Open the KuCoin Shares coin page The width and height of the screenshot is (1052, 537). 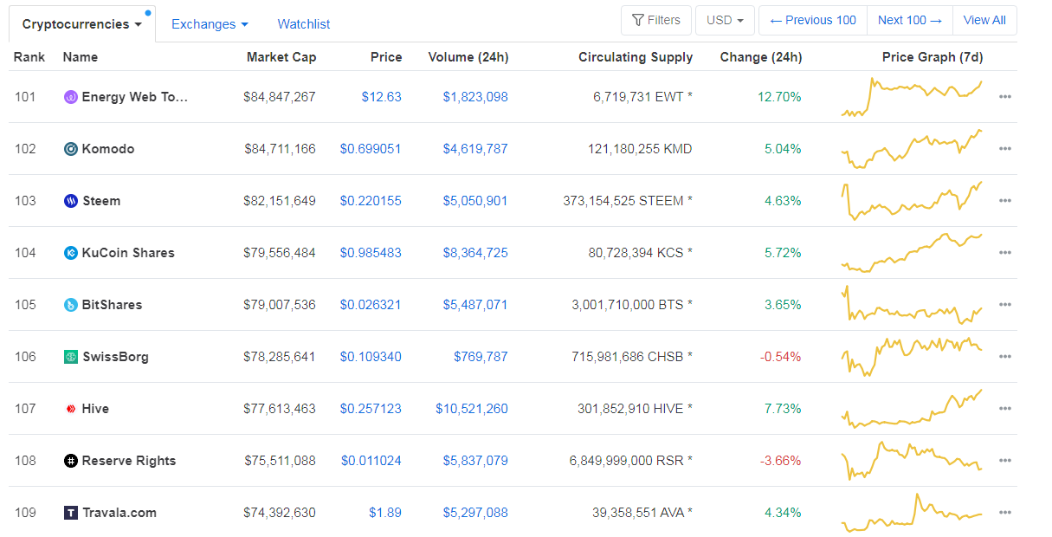click(x=128, y=253)
